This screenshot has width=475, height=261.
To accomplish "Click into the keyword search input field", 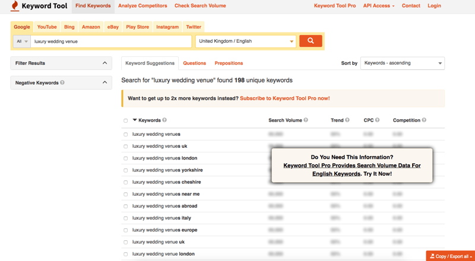I will (111, 42).
